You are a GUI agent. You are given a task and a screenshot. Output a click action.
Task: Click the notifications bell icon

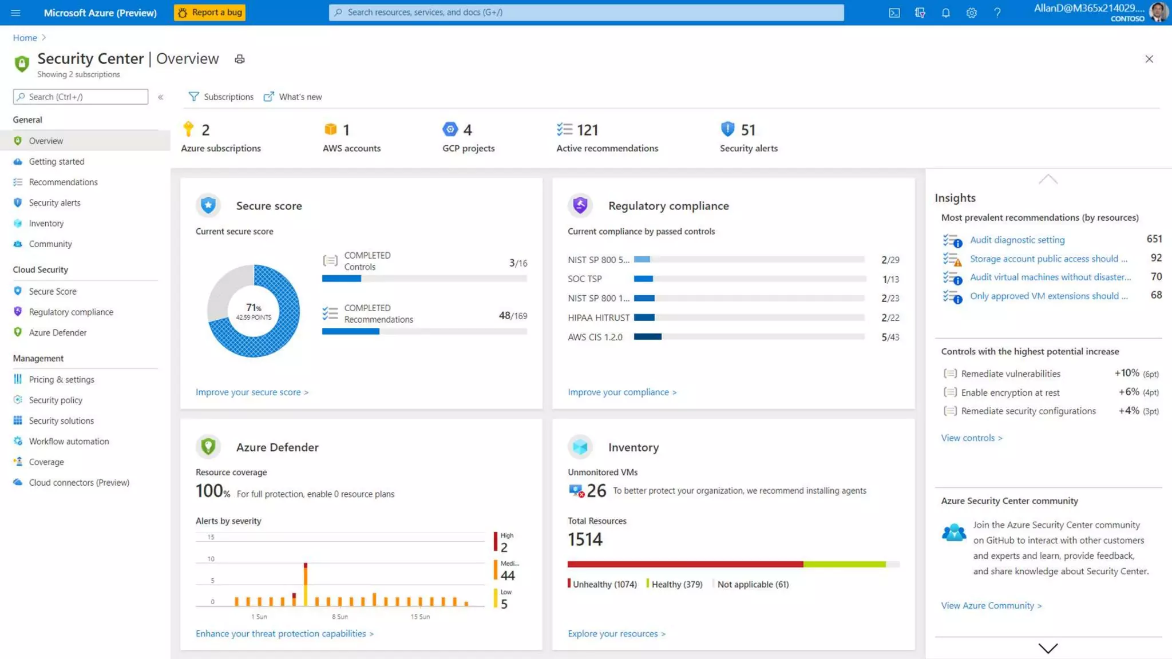[945, 13]
